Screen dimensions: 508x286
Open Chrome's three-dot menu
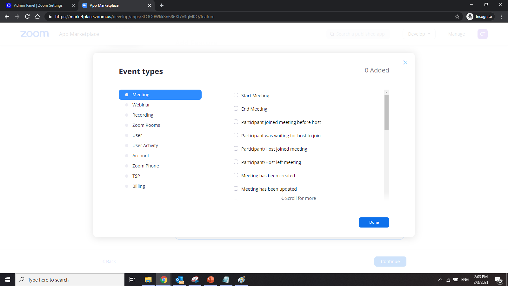coord(501,17)
